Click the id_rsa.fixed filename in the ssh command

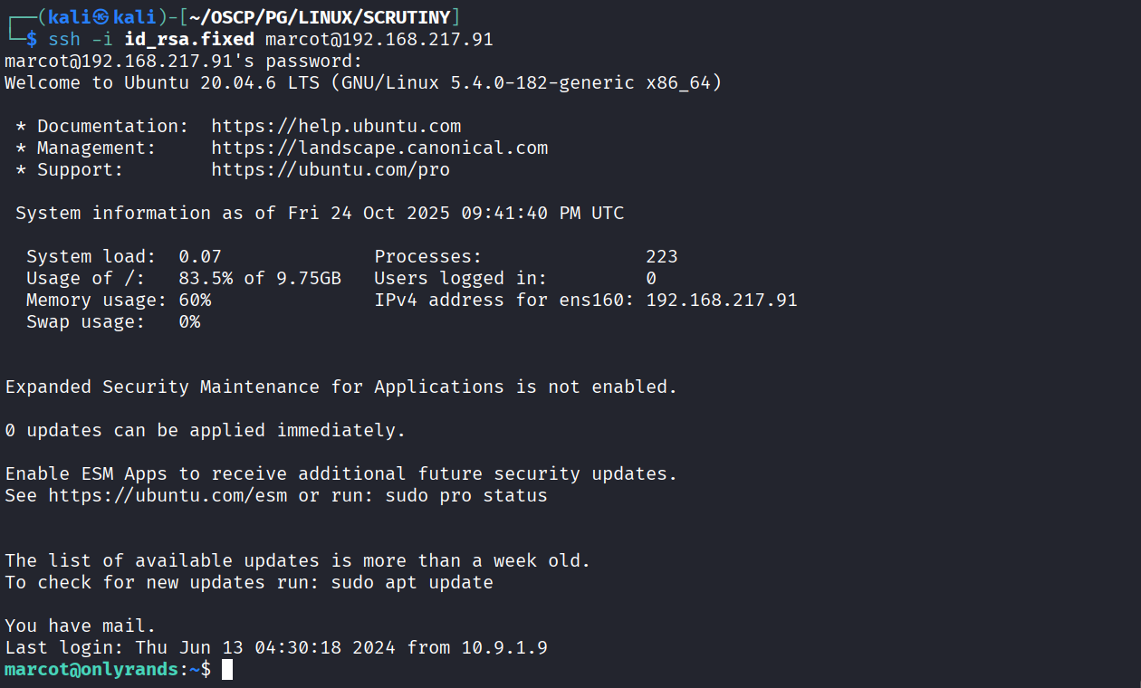188,39
